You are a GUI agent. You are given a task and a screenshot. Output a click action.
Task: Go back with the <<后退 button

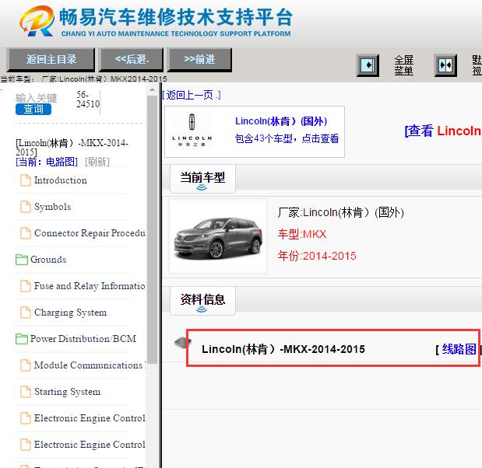pyautogui.click(x=132, y=60)
